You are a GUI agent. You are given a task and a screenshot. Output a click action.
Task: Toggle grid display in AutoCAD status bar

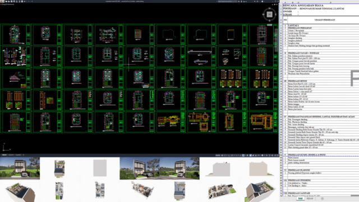222,155
